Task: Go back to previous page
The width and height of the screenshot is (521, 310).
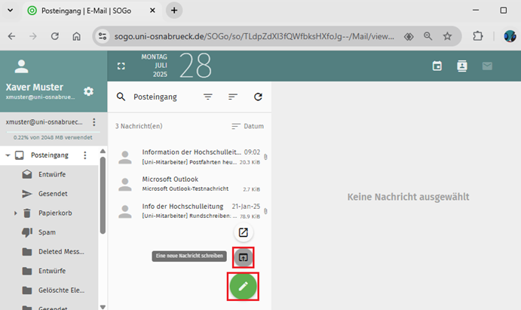Action: tap(11, 36)
